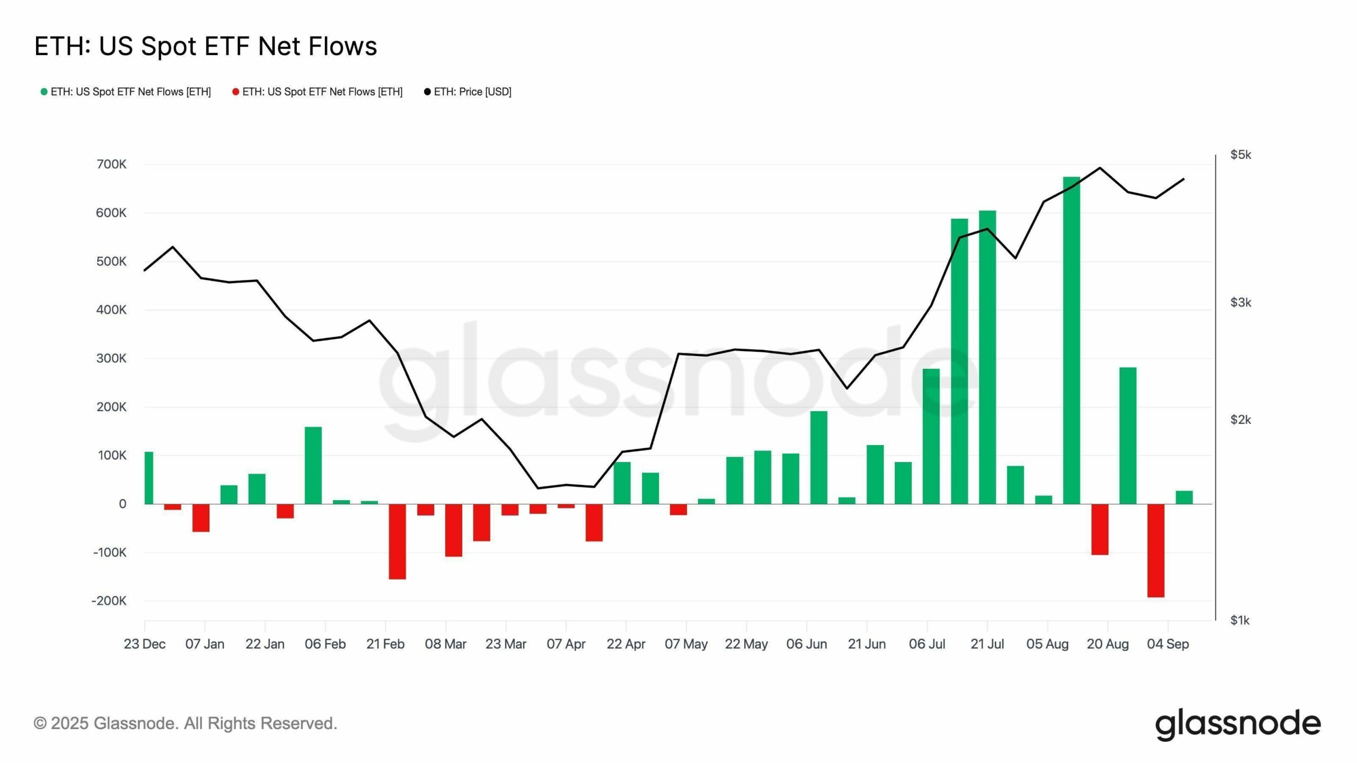The width and height of the screenshot is (1357, 763).
Task: Click the deepest red outflow bar
Action: (x=1156, y=550)
